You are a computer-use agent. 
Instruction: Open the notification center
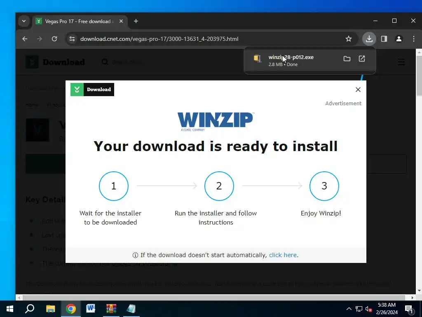(409, 309)
